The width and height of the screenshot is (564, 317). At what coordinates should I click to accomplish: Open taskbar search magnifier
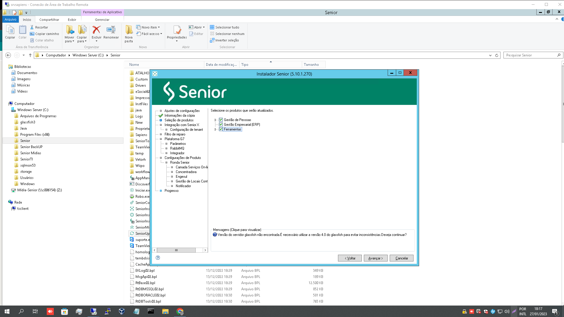(21, 311)
